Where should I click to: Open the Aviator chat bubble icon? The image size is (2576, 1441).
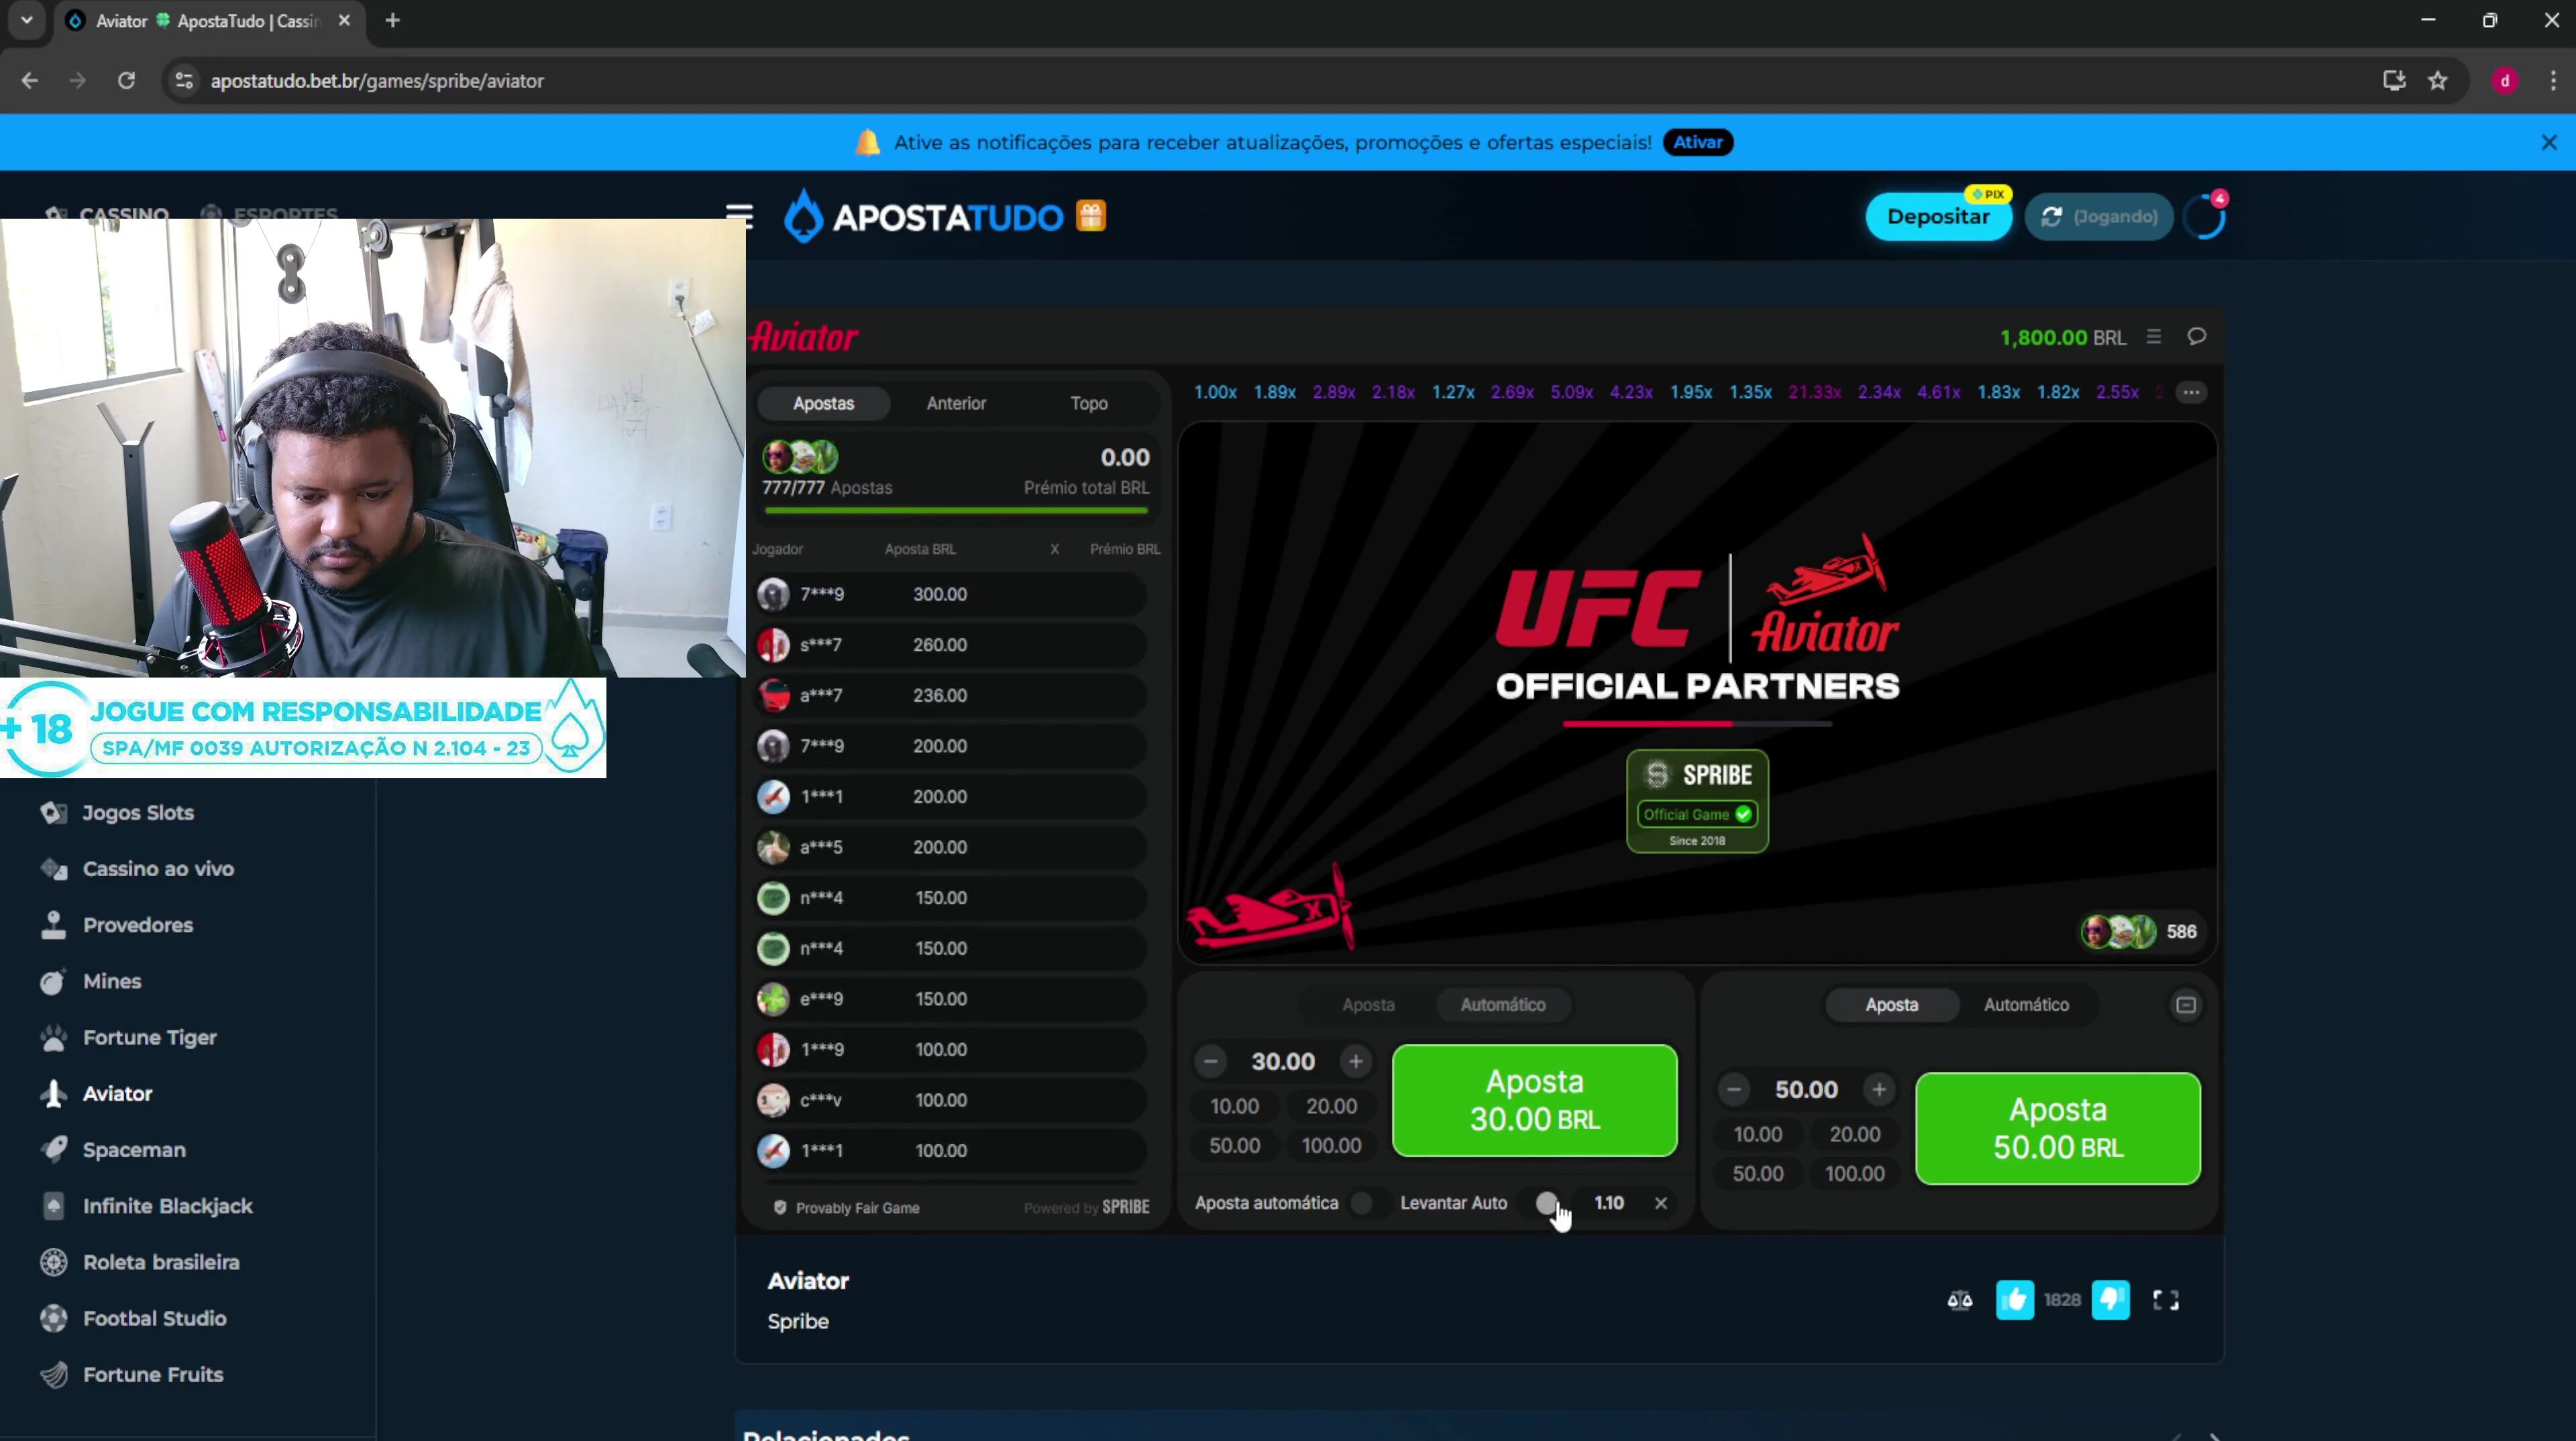point(2196,336)
